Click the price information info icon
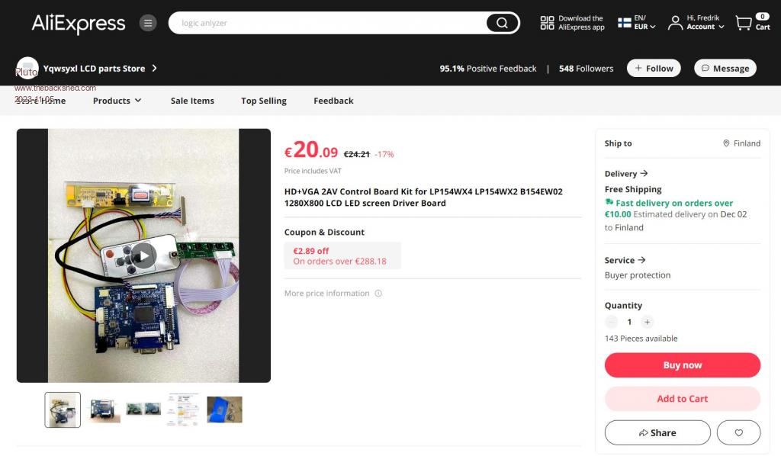This screenshot has height=456, width=781. [378, 294]
